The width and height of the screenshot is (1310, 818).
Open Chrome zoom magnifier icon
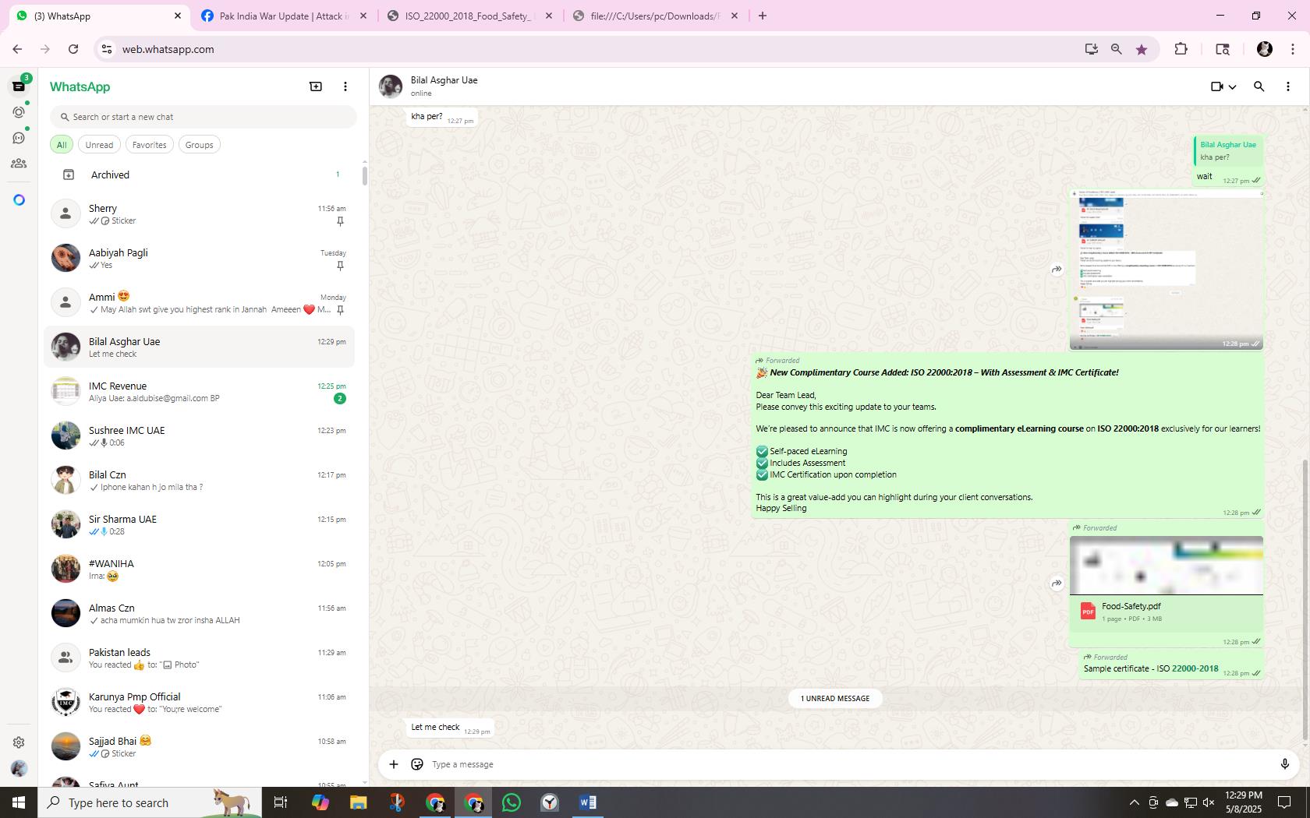(x=1117, y=49)
